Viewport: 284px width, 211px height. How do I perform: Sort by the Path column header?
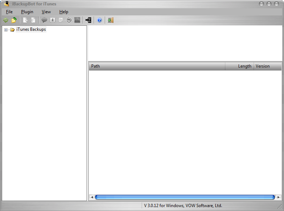[x=157, y=66]
